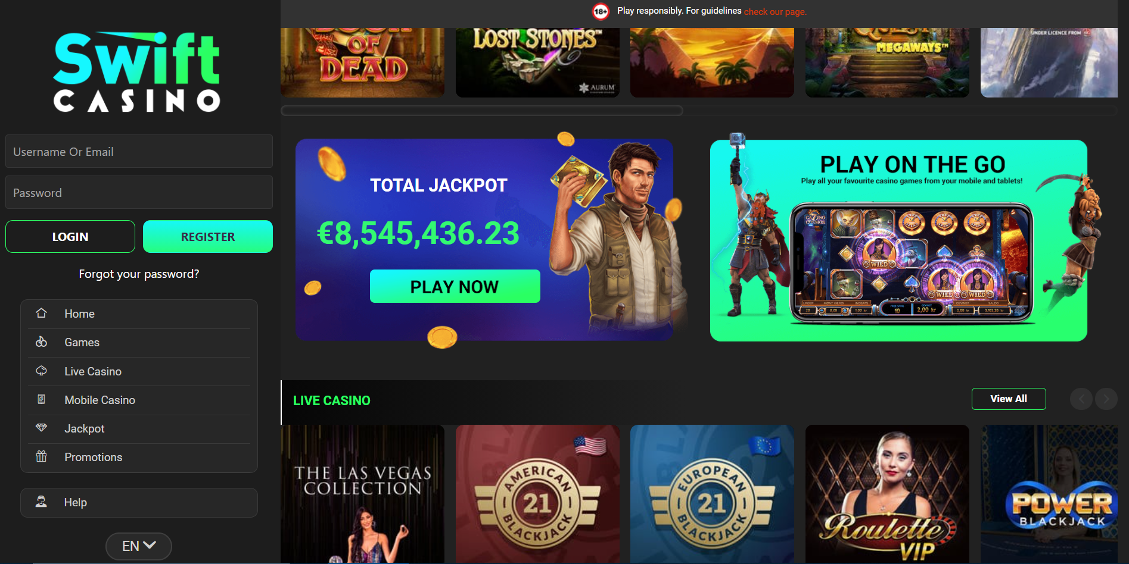Open the American 21 Blackjack thumbnail
The image size is (1129, 564).
(537, 494)
